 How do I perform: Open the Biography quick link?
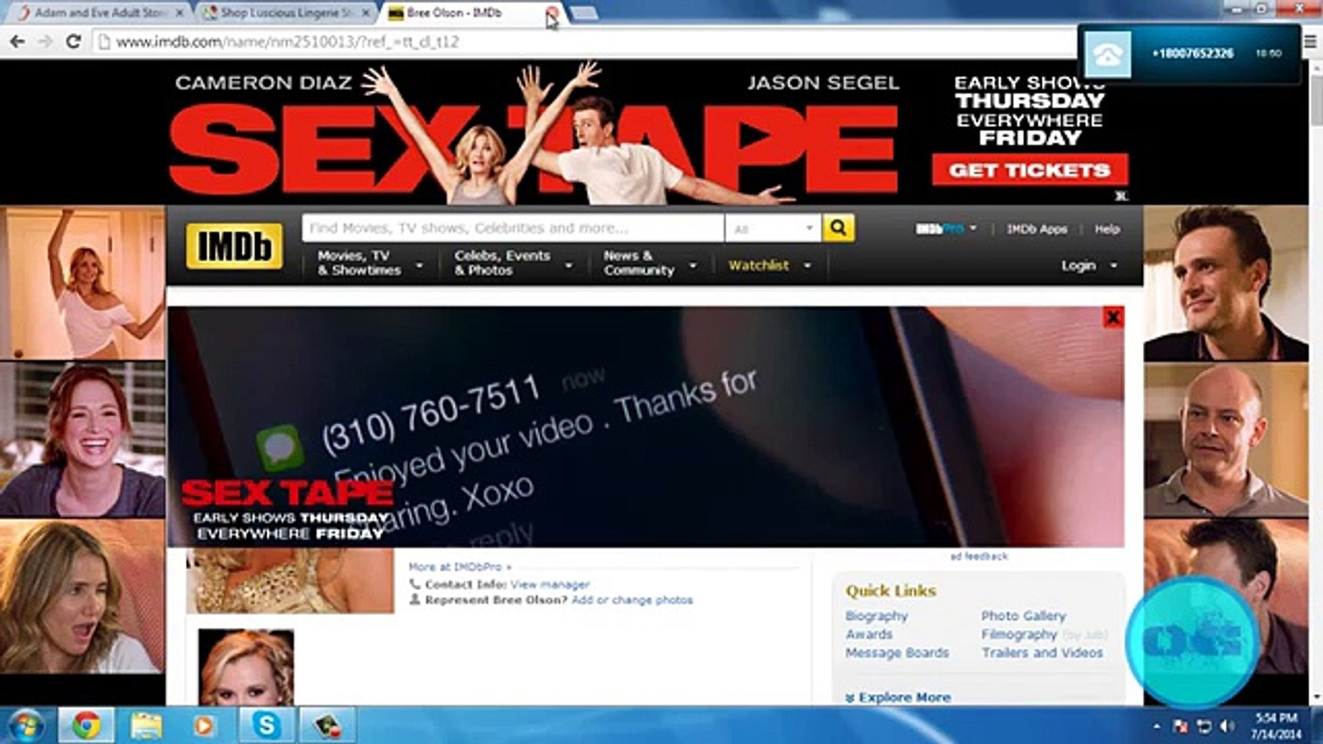(876, 616)
